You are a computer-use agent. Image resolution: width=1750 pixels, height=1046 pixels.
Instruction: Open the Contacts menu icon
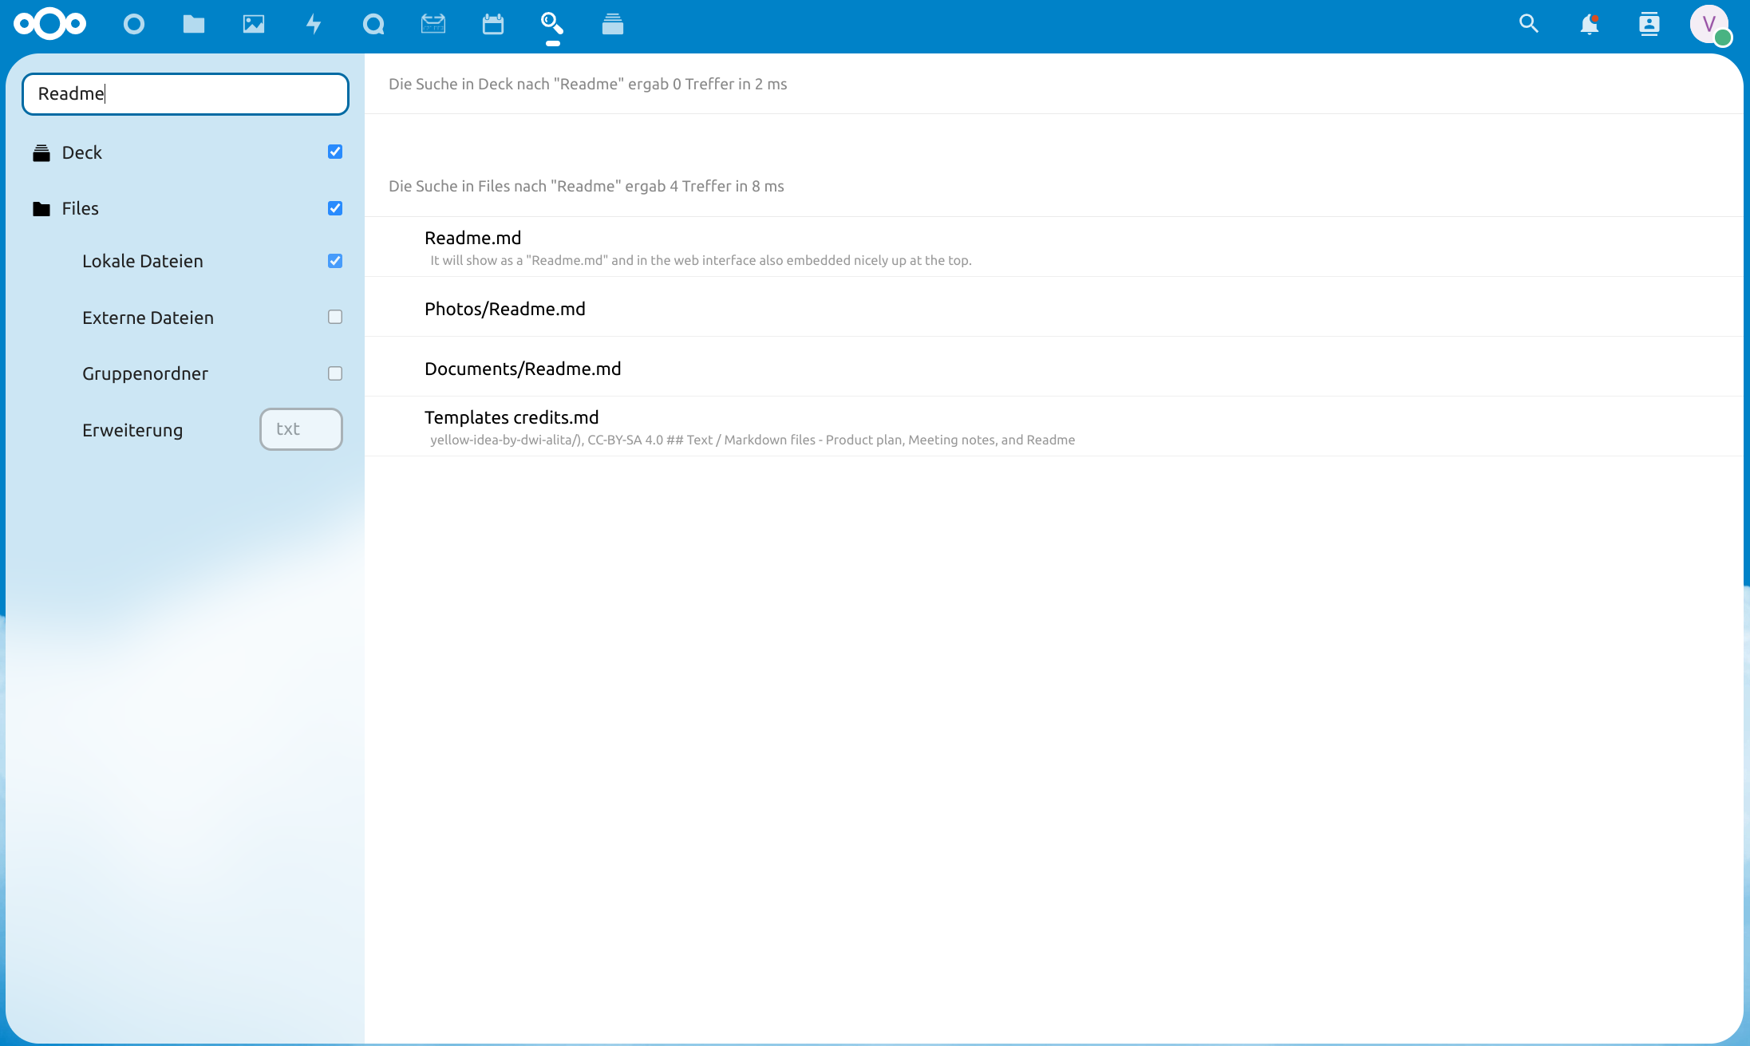coord(1650,25)
